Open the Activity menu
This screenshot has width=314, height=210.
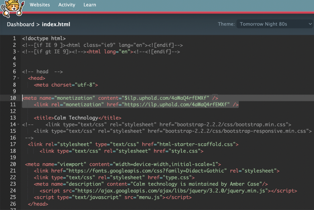[x=67, y=5]
